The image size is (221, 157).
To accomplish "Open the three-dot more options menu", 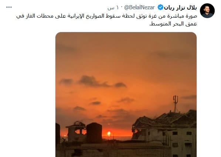I will pyautogui.click(x=9, y=7).
